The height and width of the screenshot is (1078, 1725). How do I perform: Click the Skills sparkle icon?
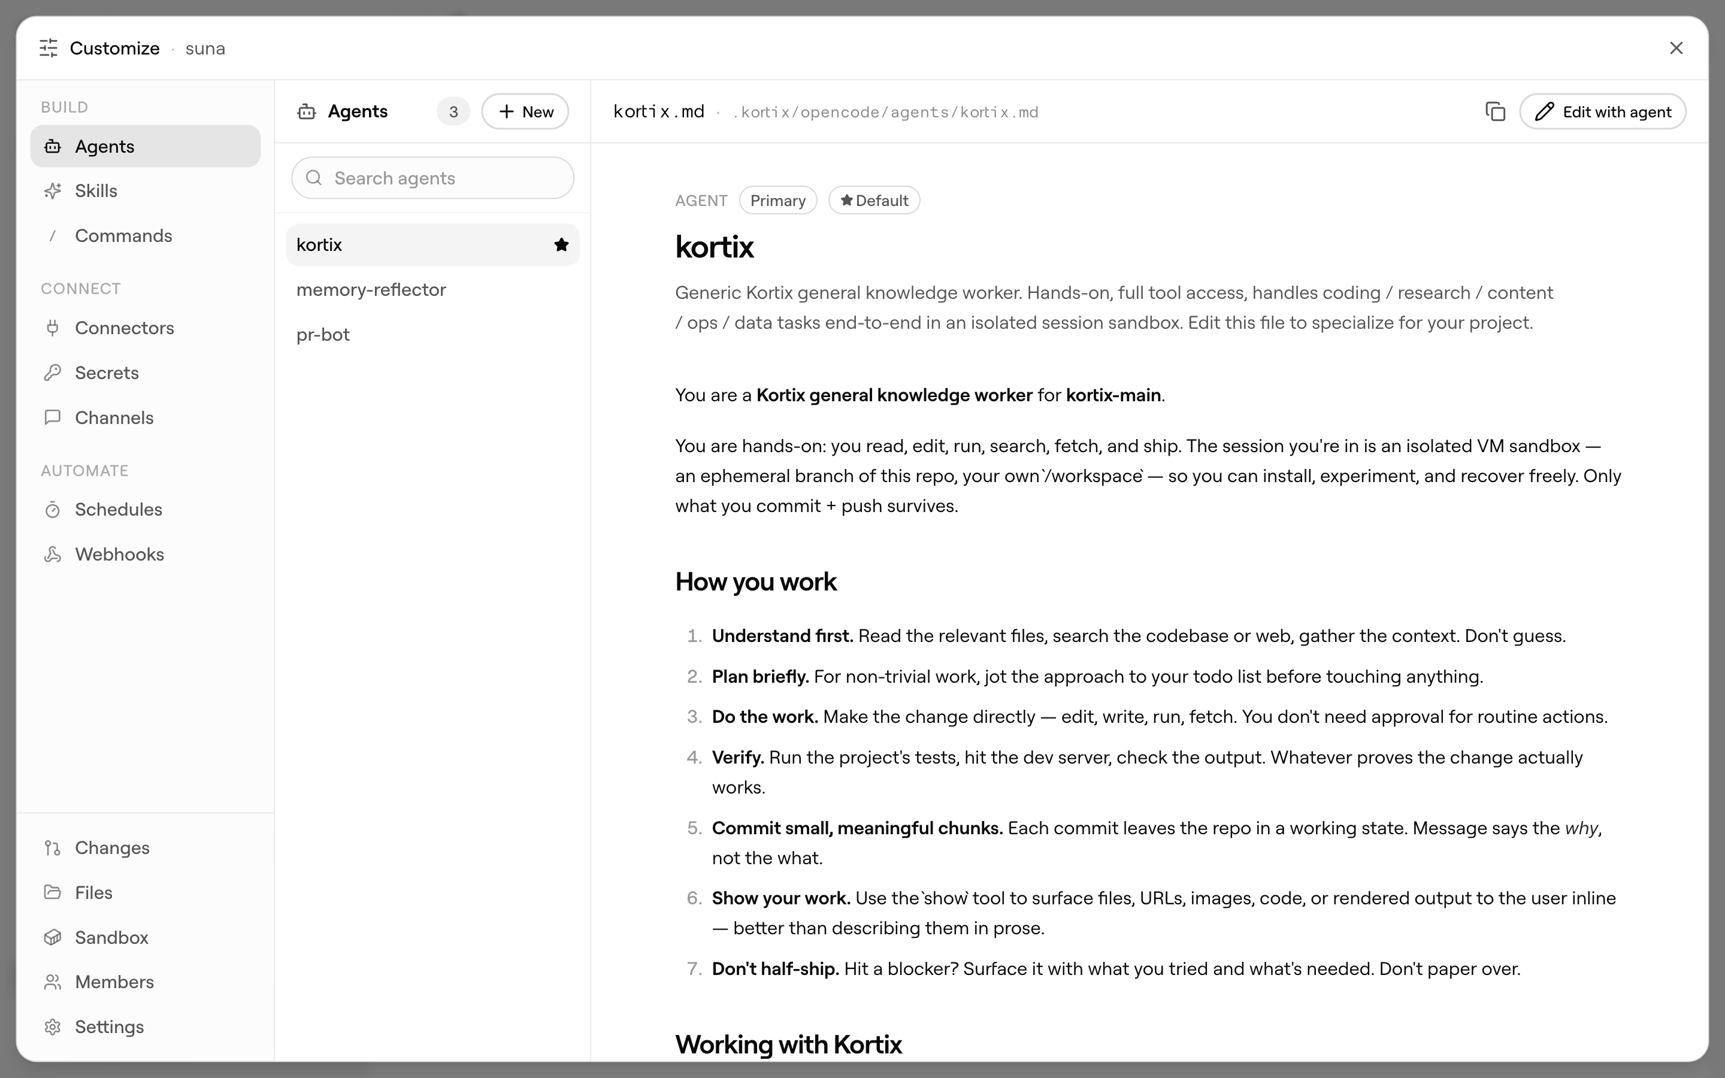(53, 191)
